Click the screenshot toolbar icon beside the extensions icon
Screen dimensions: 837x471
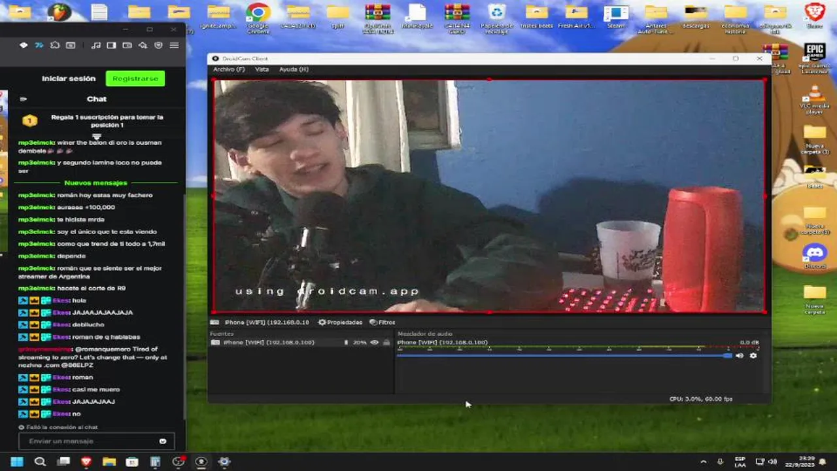[x=71, y=45]
